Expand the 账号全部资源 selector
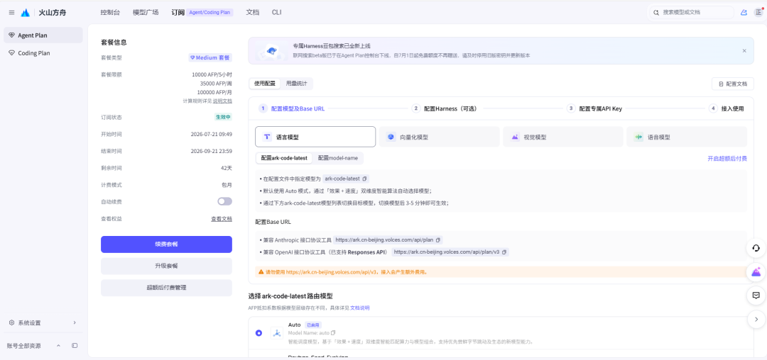This screenshot has height=360, width=767. (x=58, y=346)
